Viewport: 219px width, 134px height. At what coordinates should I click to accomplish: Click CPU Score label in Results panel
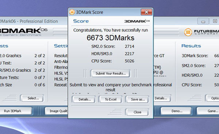(192, 85)
